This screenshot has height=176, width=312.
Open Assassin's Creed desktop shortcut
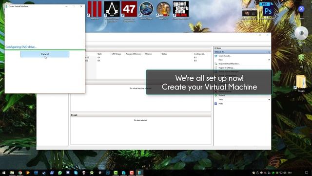click(112, 11)
